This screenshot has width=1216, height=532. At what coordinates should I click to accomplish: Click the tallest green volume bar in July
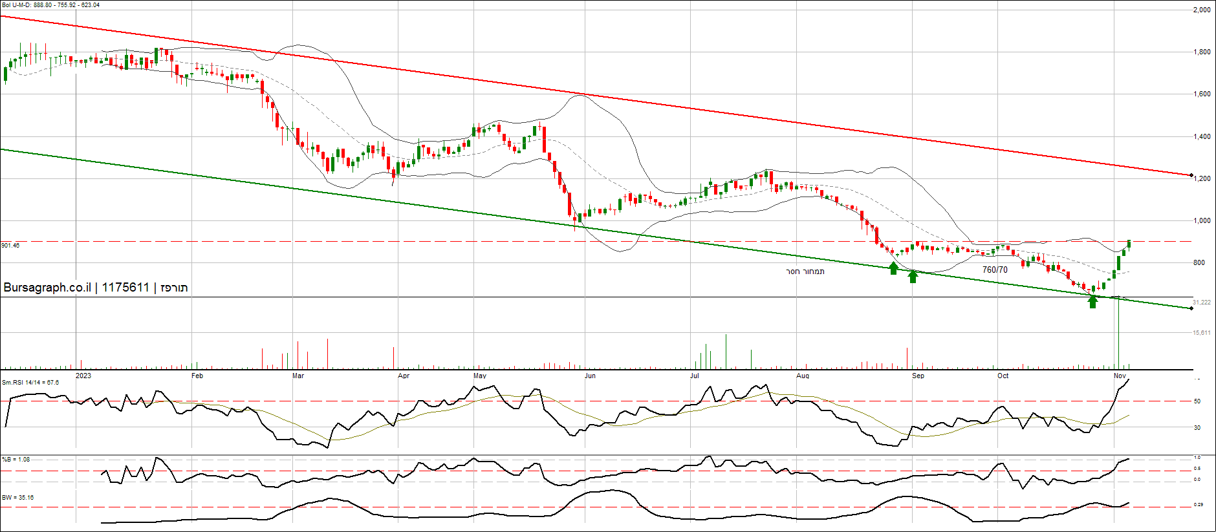tap(726, 350)
